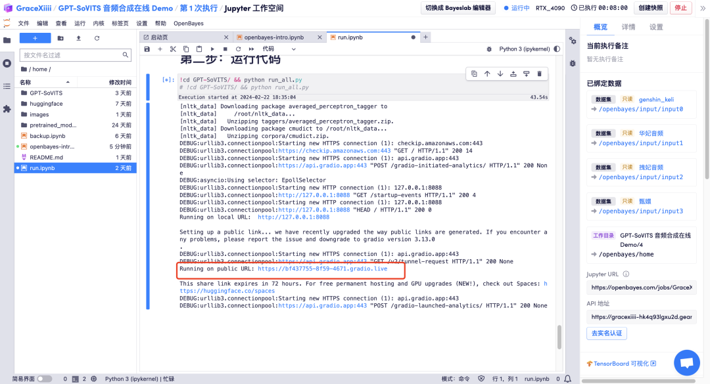710x384 pixels.
Task: Open the property inspector gears icon
Action: pyautogui.click(x=573, y=41)
